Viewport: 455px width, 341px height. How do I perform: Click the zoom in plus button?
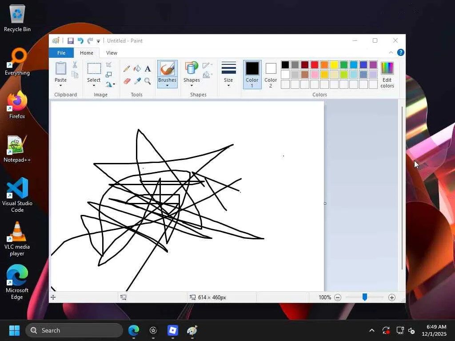tap(392, 297)
